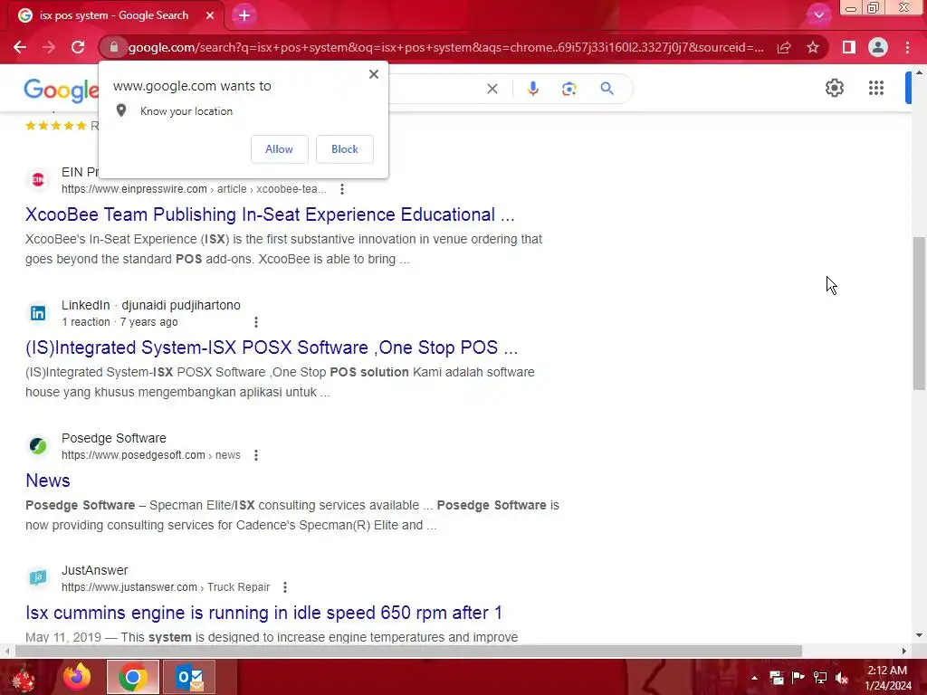This screenshot has width=927, height=695.
Task: Open the Start menu ornament button
Action: tap(24, 677)
